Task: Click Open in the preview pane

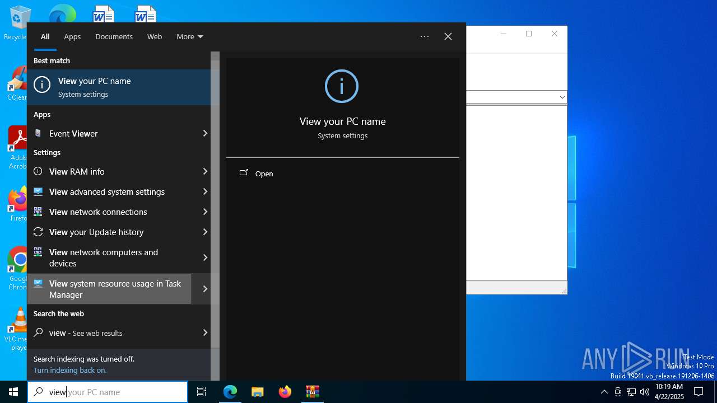Action: click(x=264, y=174)
